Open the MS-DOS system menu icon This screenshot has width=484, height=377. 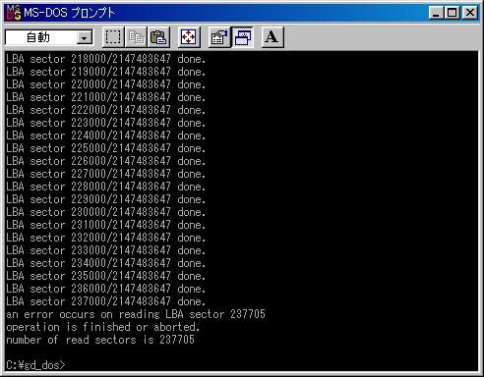(14, 13)
